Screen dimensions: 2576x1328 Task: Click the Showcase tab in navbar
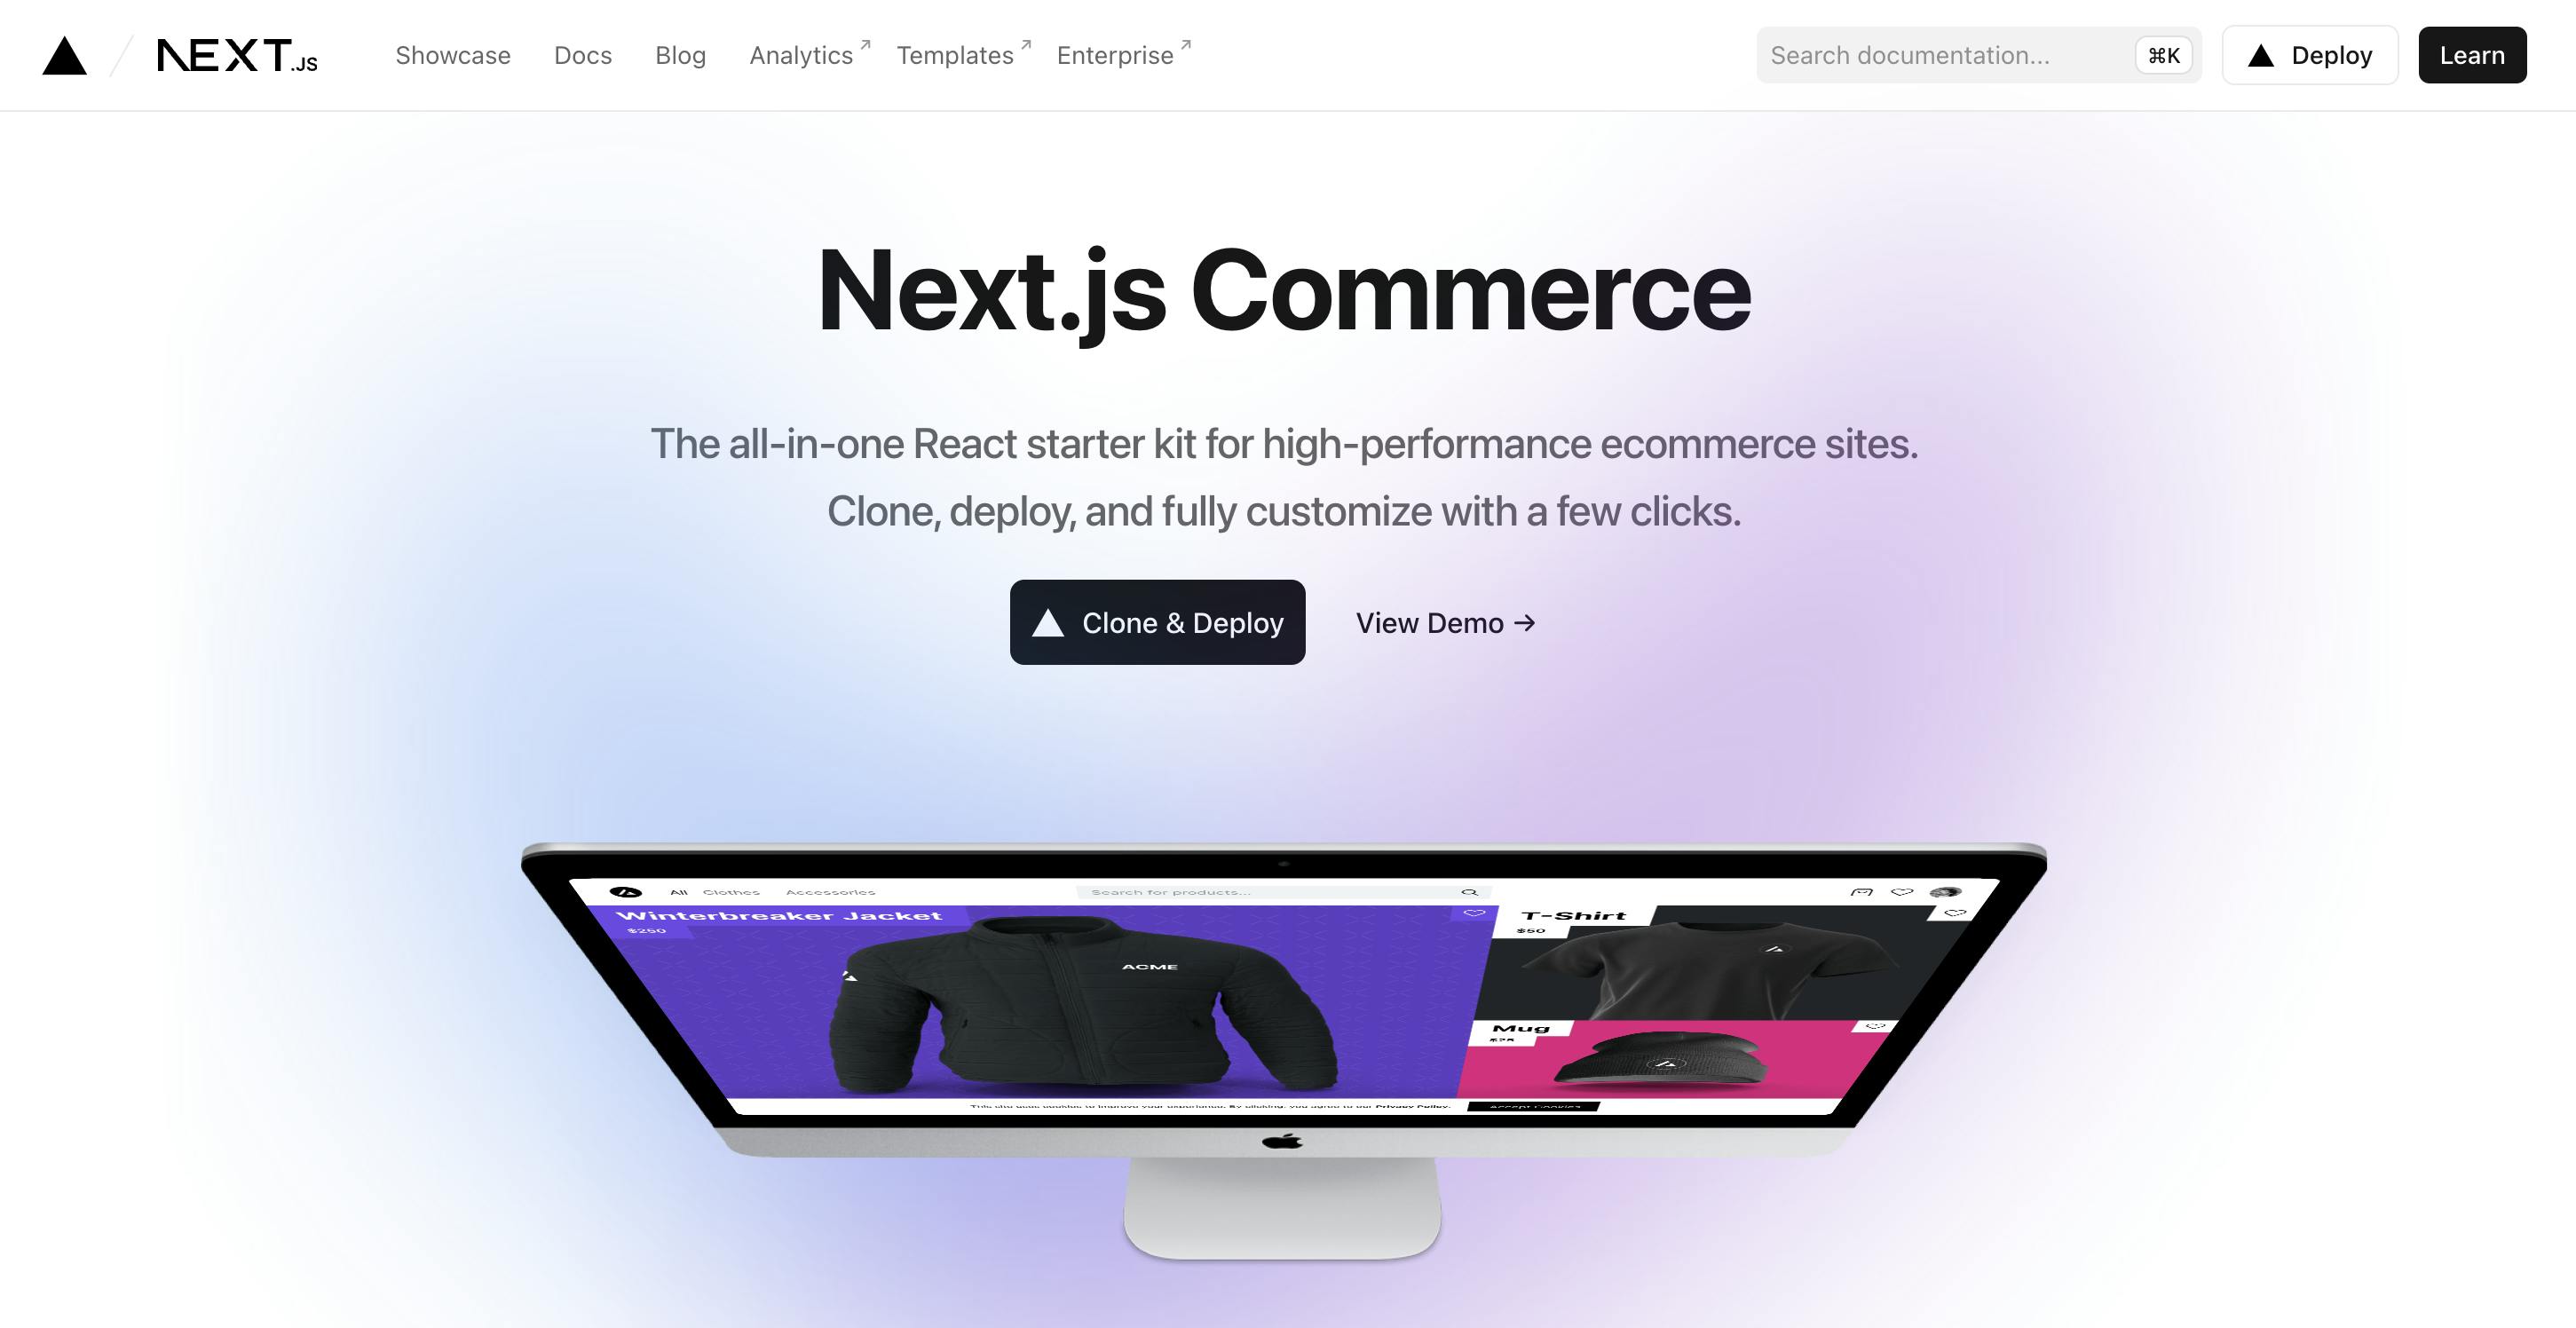pyautogui.click(x=452, y=54)
